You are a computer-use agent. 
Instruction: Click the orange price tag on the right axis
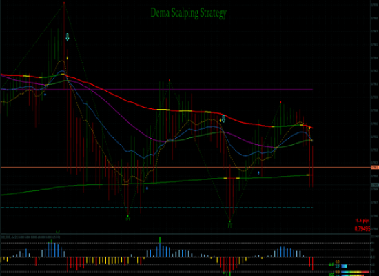[375, 167]
